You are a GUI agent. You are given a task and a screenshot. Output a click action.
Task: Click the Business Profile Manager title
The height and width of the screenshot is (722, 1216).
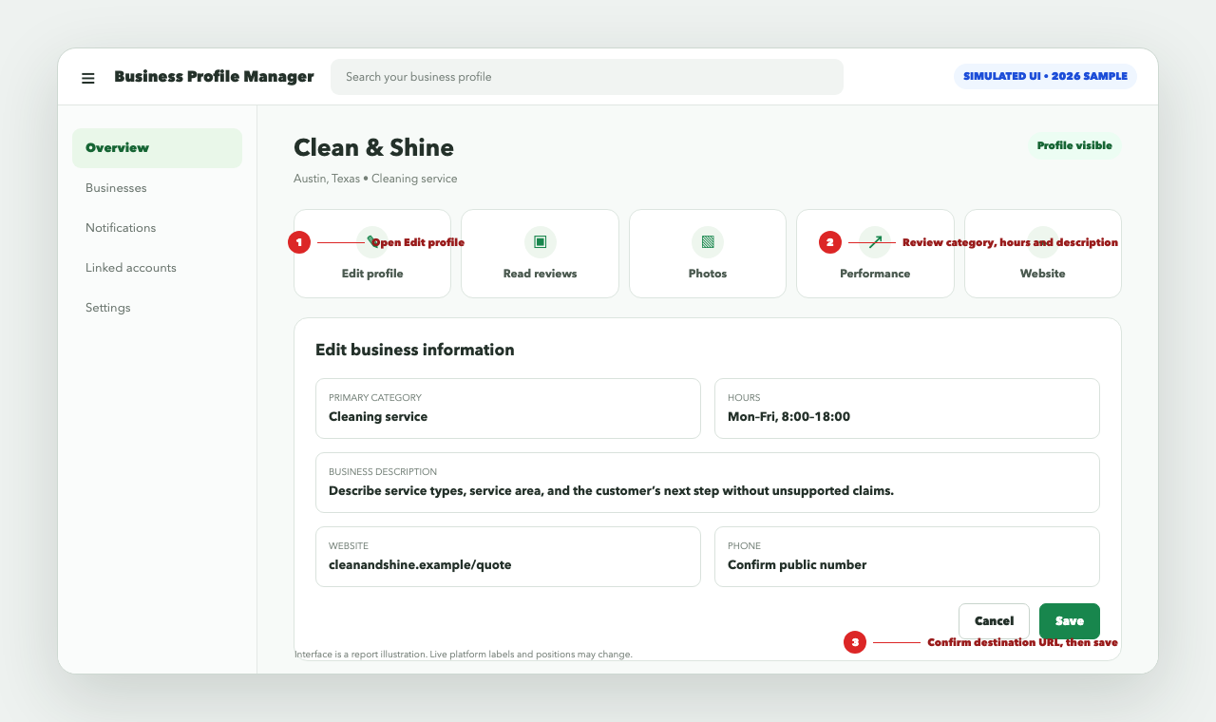pyautogui.click(x=214, y=77)
